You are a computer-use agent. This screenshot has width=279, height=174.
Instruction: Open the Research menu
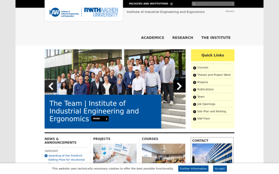point(183,38)
